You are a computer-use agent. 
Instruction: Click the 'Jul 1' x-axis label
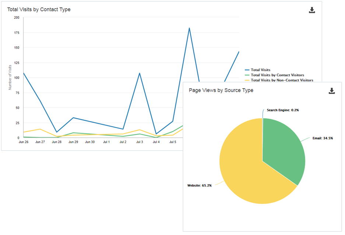[x=106, y=142]
